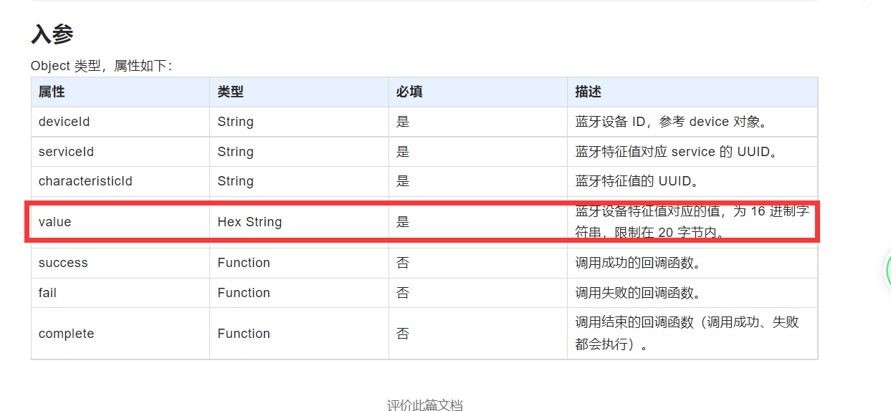Click the 蓝牙特征值的 UUID description cell
Viewport: 891px width, 411px height.
[x=692, y=181]
